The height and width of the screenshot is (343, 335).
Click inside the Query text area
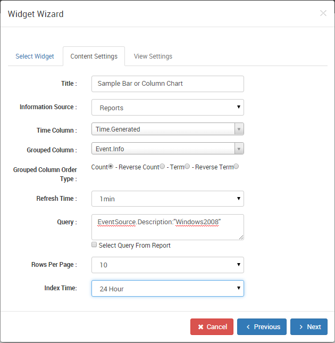(x=167, y=227)
